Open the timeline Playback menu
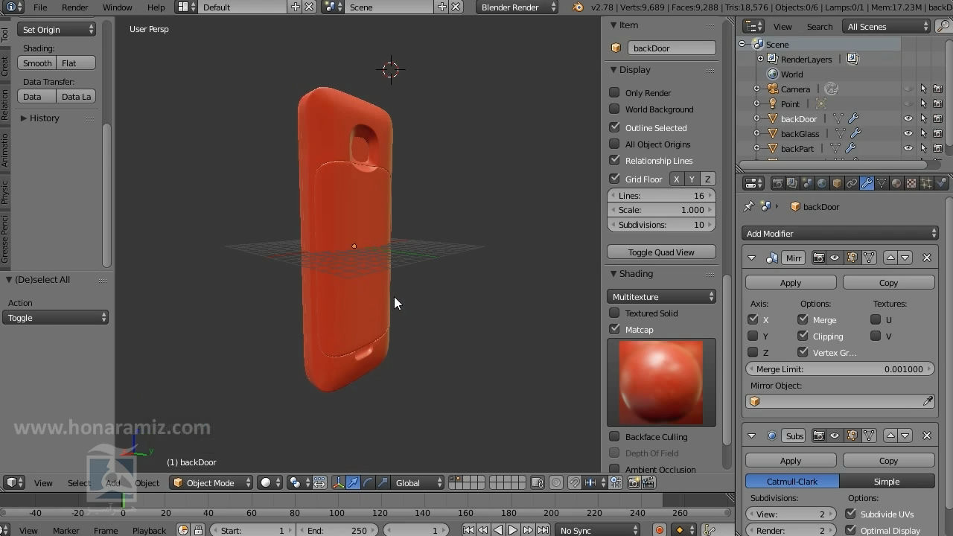The height and width of the screenshot is (536, 953). (x=149, y=530)
